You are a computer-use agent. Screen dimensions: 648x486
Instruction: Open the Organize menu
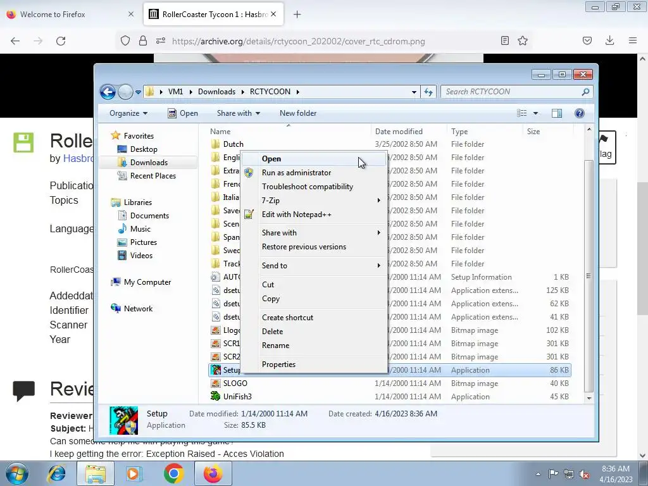point(128,113)
